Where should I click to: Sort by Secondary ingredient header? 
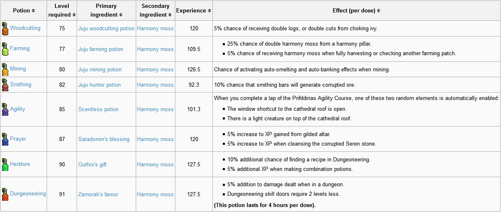pos(155,10)
